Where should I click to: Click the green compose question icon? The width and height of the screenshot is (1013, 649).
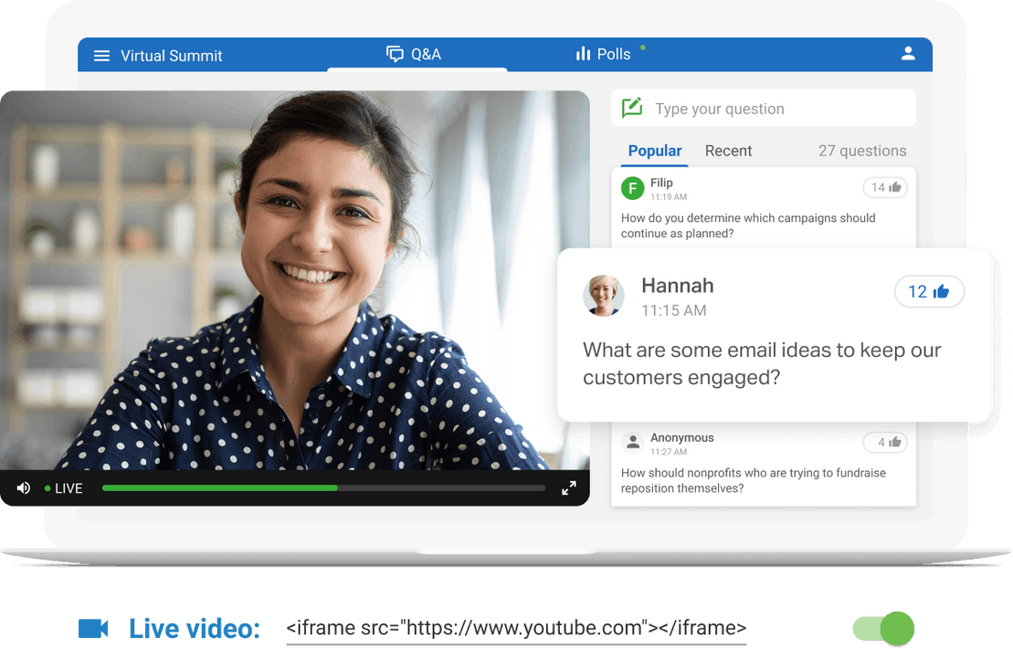pos(631,108)
